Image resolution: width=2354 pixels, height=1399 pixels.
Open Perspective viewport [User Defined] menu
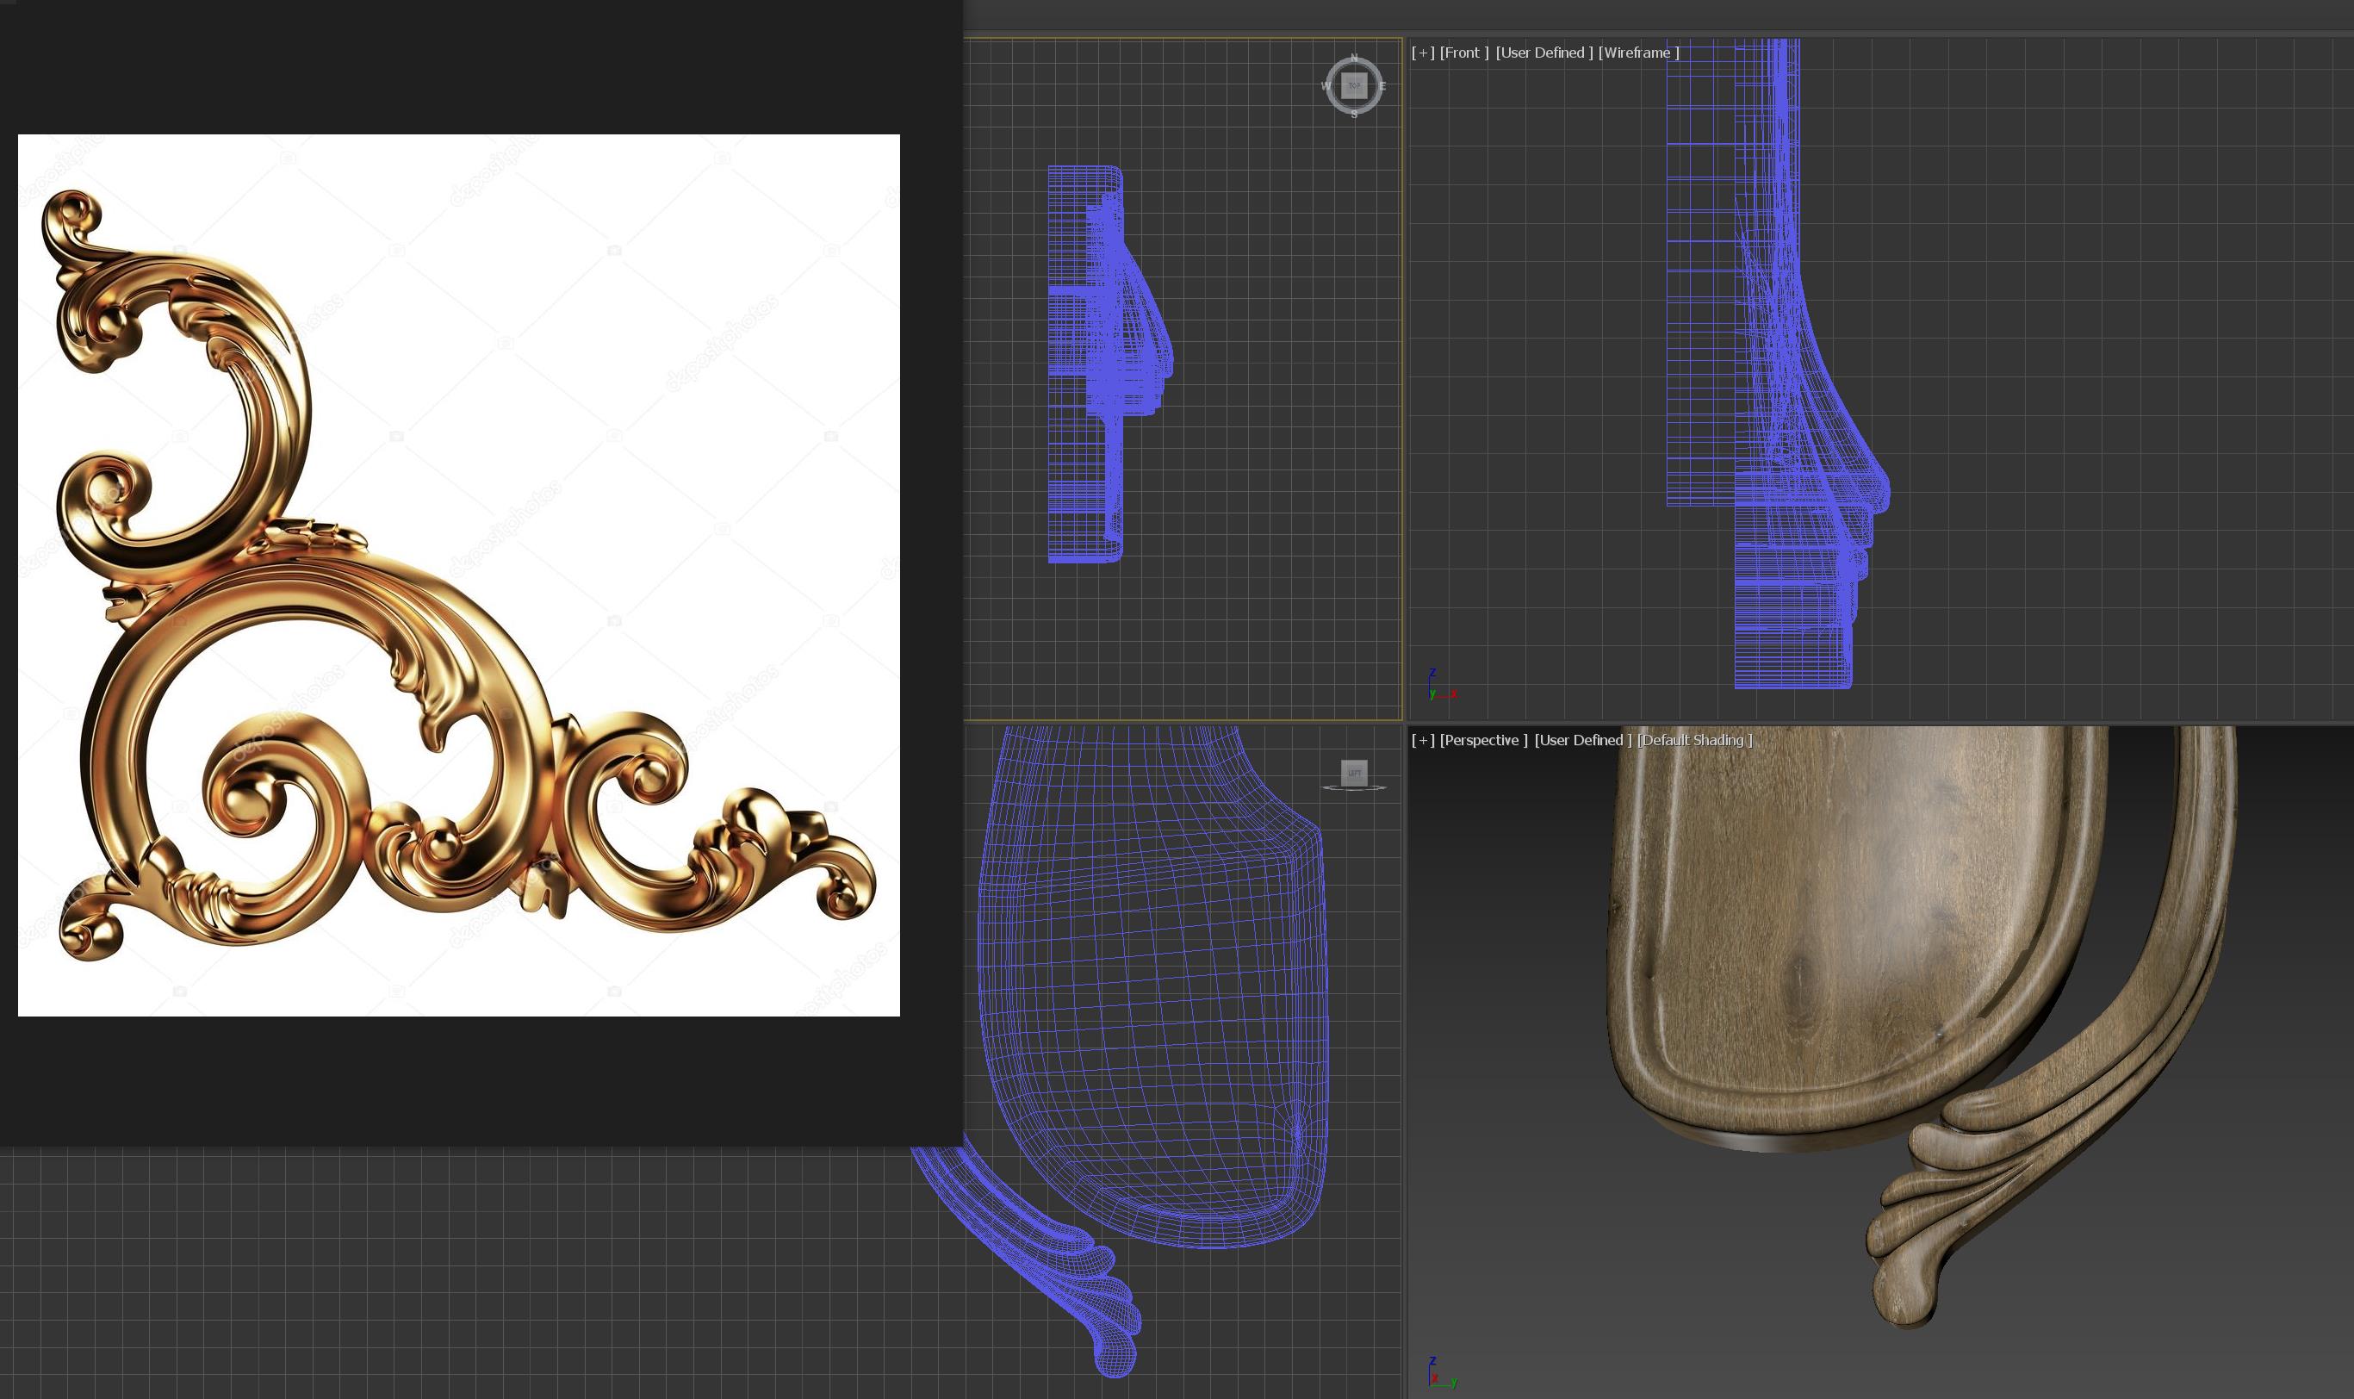[x=1583, y=740]
